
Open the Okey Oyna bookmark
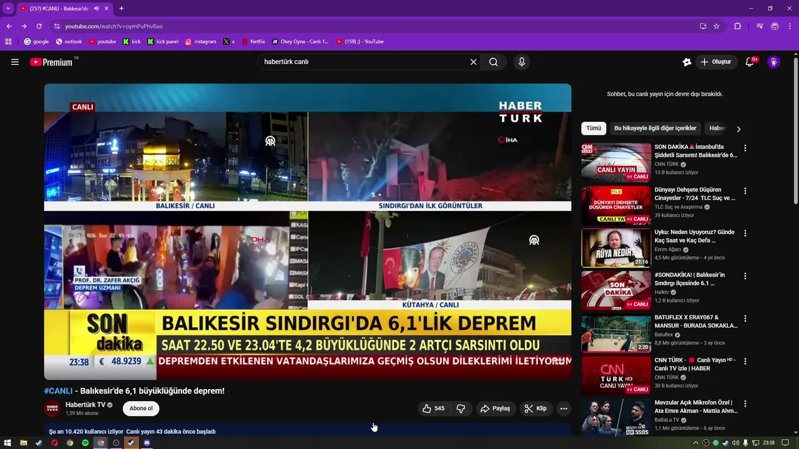coord(300,42)
